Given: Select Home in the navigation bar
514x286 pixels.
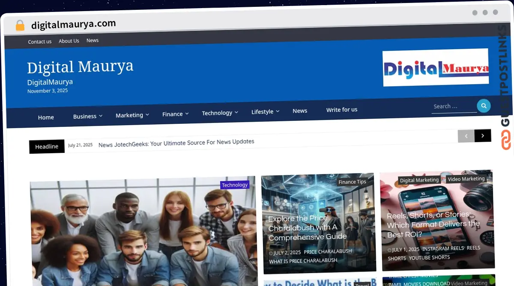Looking at the screenshot, I should (46, 117).
